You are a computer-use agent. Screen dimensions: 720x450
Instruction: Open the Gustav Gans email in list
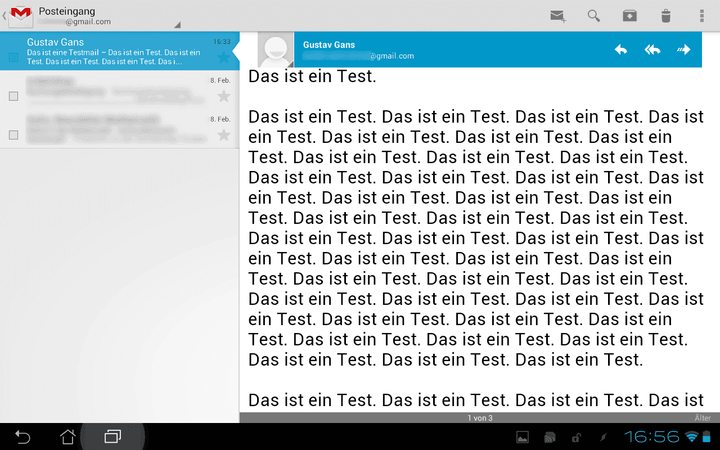pos(112,51)
